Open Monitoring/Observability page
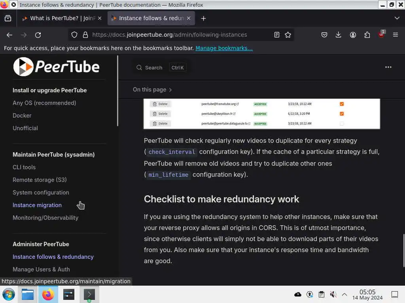 pos(45,218)
